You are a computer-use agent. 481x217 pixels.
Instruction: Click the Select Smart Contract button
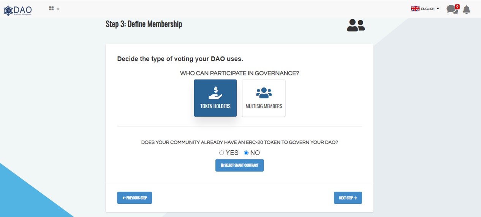tap(239, 165)
